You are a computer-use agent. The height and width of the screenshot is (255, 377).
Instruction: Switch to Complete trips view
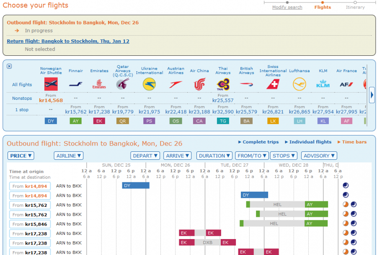(x=258, y=142)
